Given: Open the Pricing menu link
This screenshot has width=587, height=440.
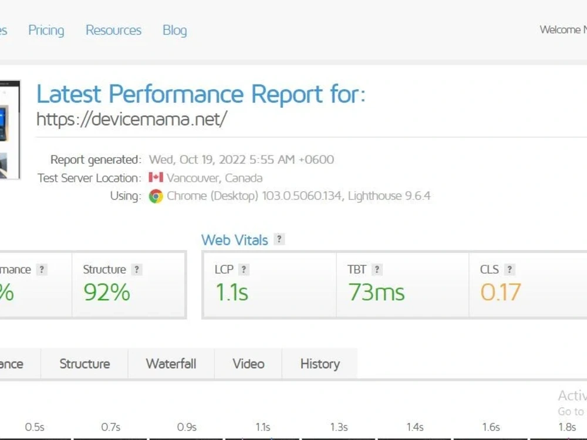Looking at the screenshot, I should coord(46,30).
